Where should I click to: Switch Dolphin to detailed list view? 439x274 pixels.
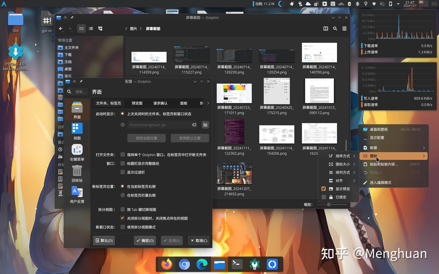(91, 28)
